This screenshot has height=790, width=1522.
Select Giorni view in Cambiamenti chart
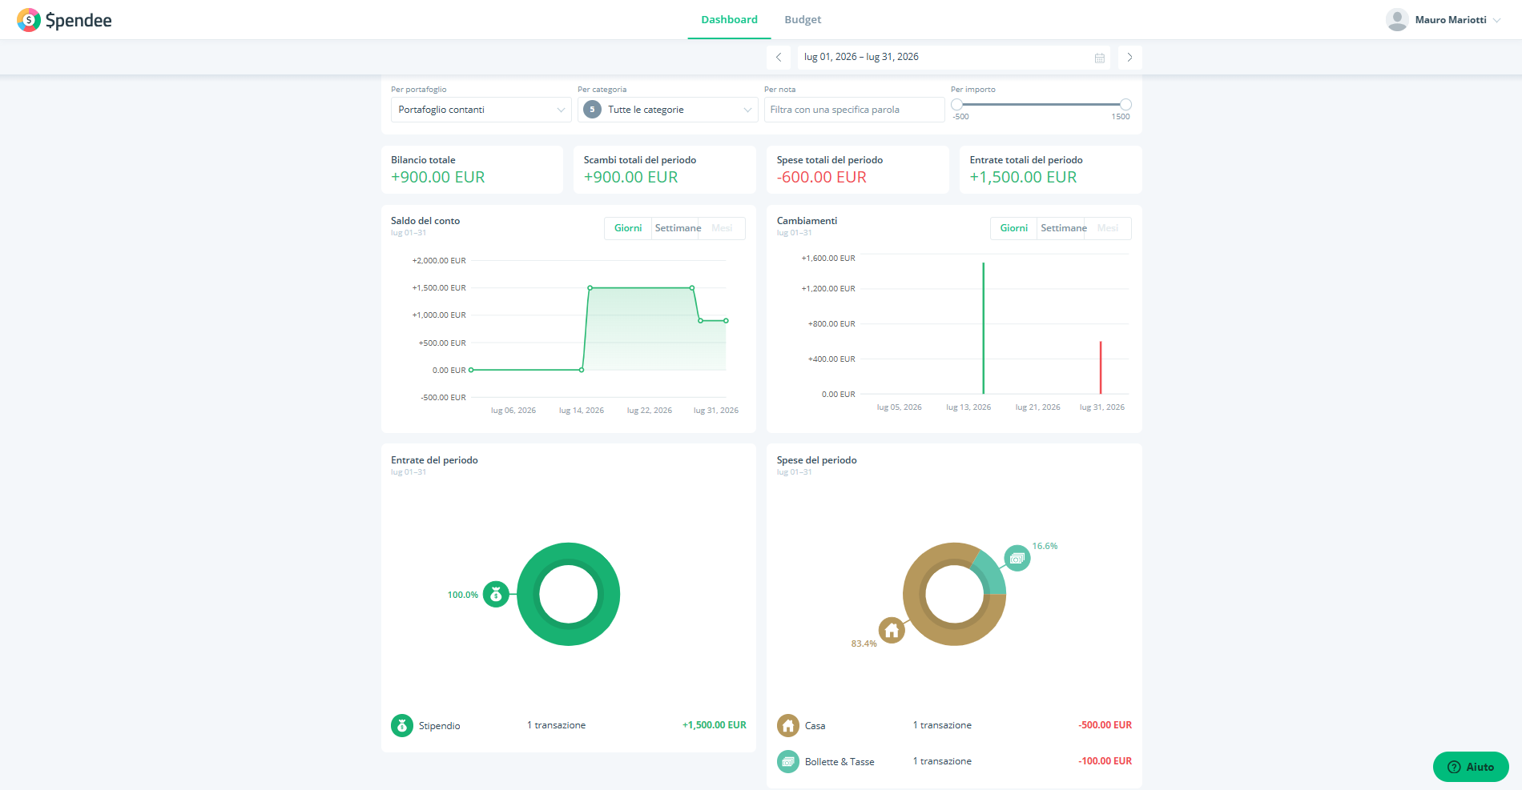(x=1014, y=228)
